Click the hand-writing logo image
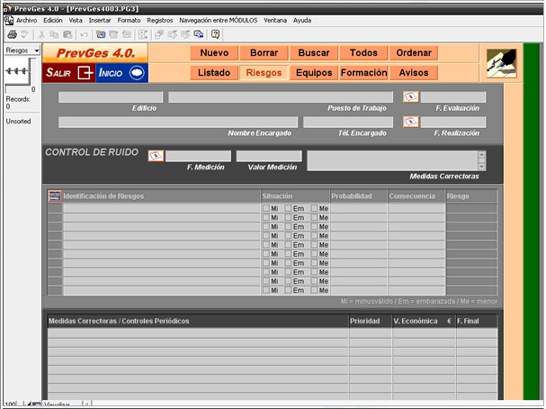 pos(501,63)
